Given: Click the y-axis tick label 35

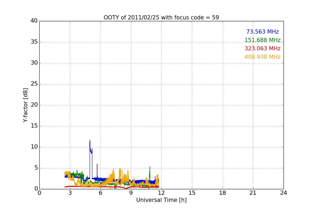Looking at the screenshot, I should coord(34,42).
